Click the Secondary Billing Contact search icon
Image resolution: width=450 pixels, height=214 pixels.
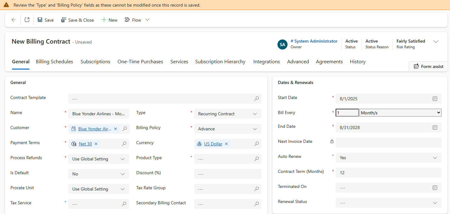[x=256, y=204]
